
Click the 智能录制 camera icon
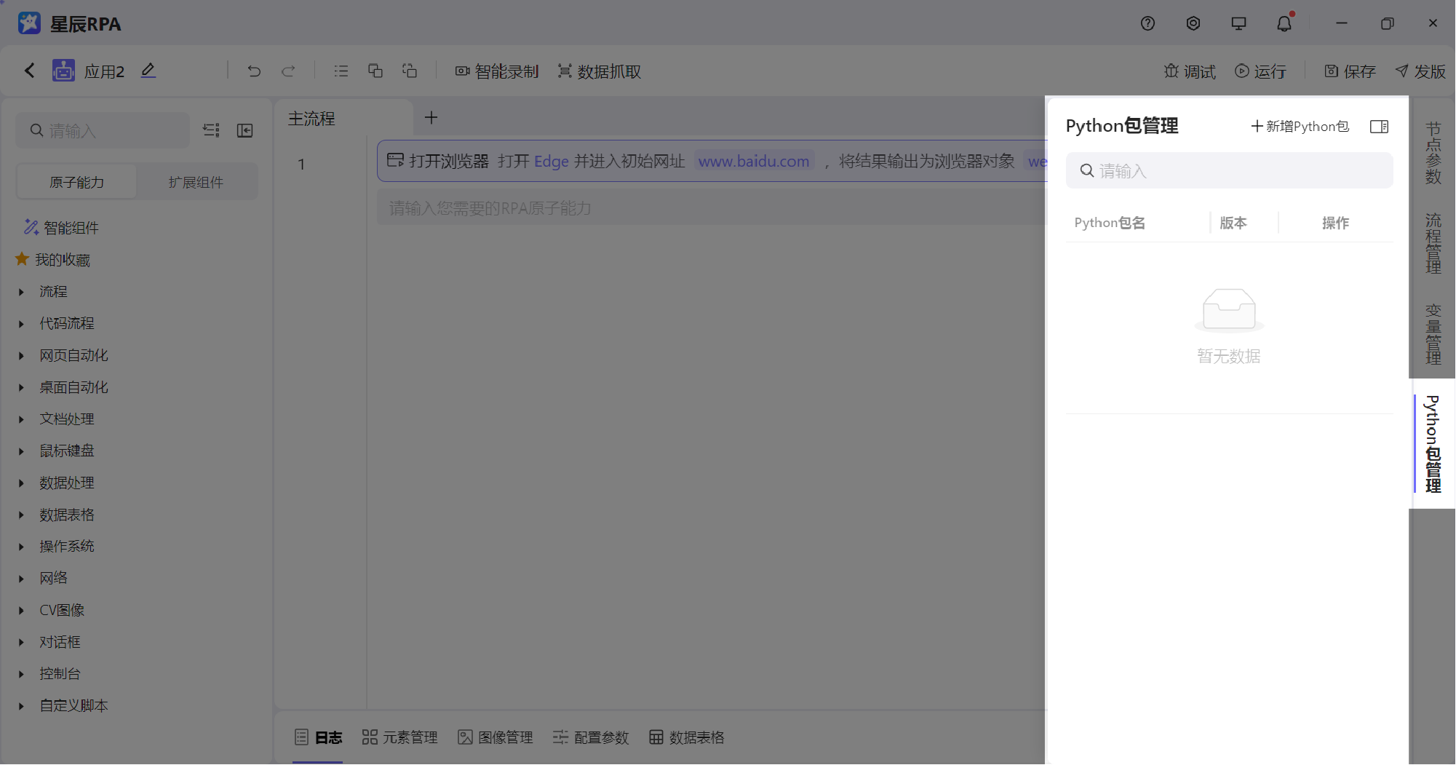coord(462,71)
